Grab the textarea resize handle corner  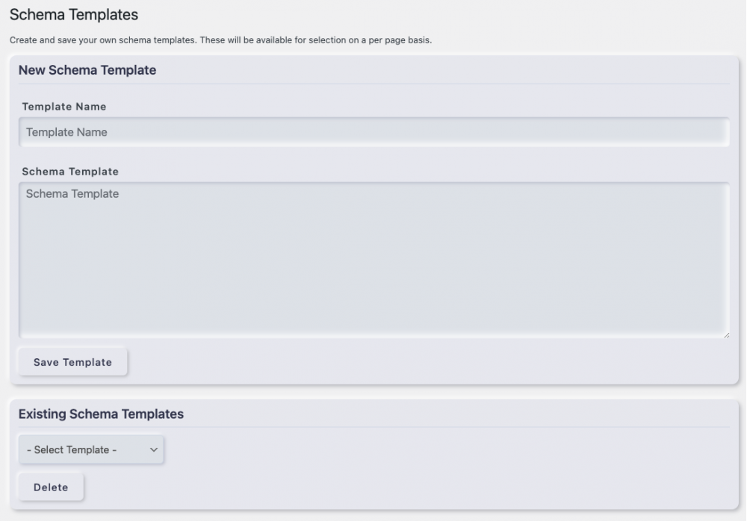click(x=726, y=335)
